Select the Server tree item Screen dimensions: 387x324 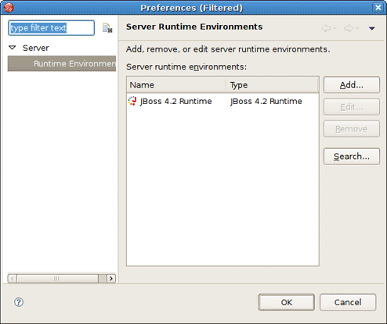35,48
